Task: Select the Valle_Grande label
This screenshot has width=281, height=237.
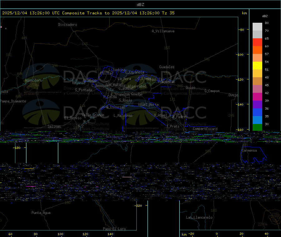Action: coord(93,115)
